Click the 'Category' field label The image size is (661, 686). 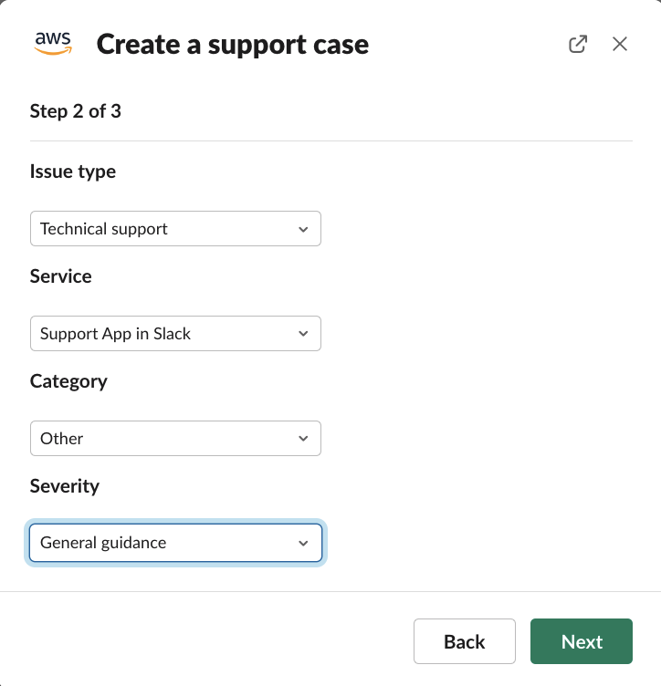68,380
